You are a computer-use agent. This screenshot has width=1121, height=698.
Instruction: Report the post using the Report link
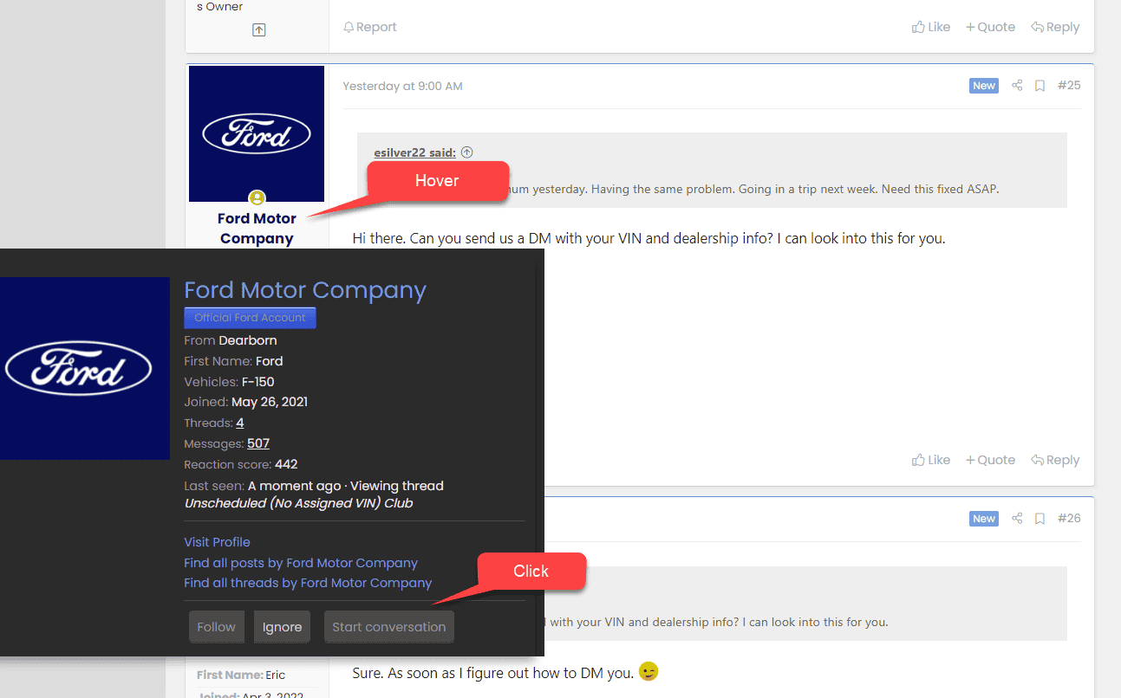[370, 27]
